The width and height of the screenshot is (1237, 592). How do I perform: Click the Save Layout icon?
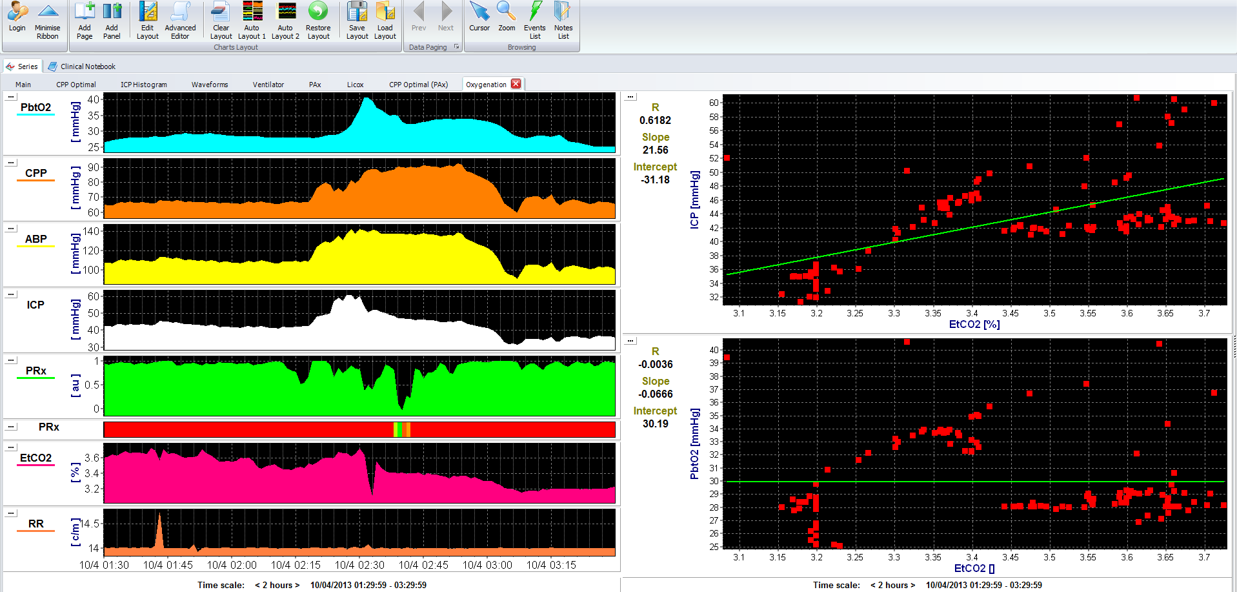(x=357, y=12)
